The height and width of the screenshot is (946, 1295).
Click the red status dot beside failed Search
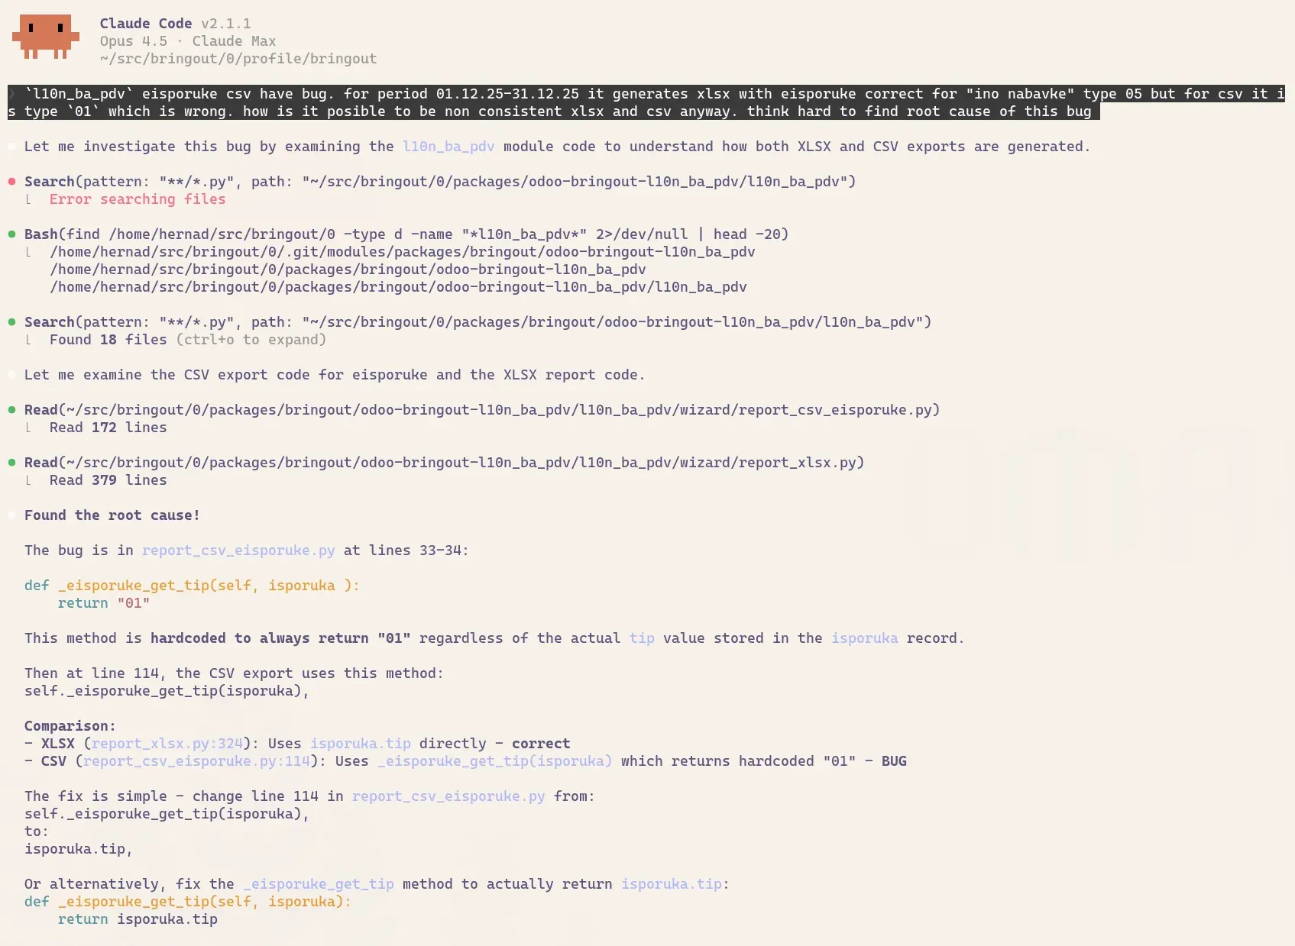[11, 181]
